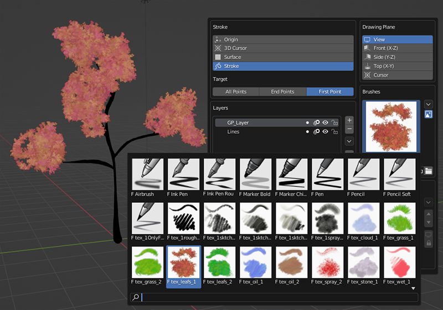Pick the F Marker Bold brush
This screenshot has width=443, height=310.
pyautogui.click(x=255, y=174)
